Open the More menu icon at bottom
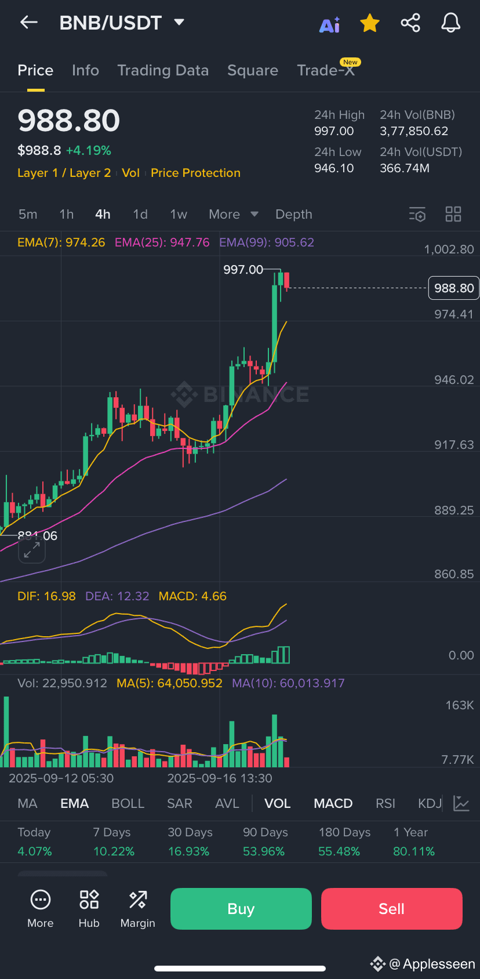 tap(41, 909)
